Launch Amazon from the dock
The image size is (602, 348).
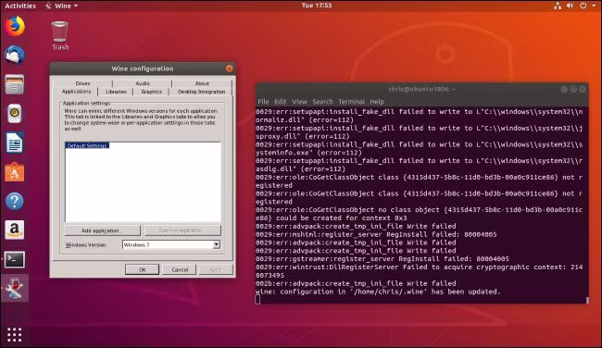[15, 230]
